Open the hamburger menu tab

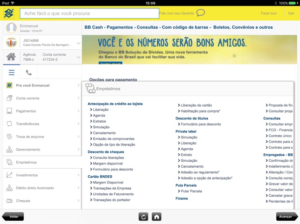point(12,72)
